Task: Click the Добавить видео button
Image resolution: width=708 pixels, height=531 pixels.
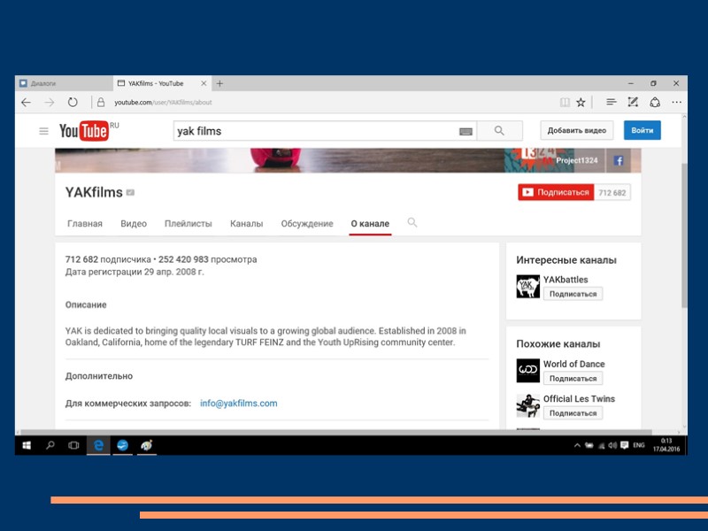Action: coord(577,130)
